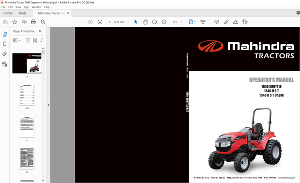Select the fourth two-column page thumbnail

27,158
